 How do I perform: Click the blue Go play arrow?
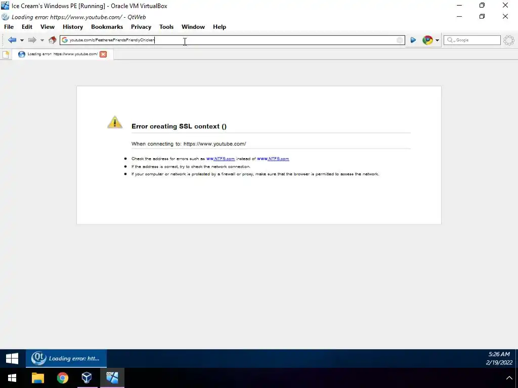coord(413,40)
